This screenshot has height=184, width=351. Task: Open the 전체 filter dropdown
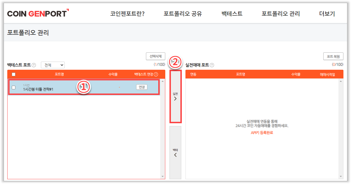[53, 65]
